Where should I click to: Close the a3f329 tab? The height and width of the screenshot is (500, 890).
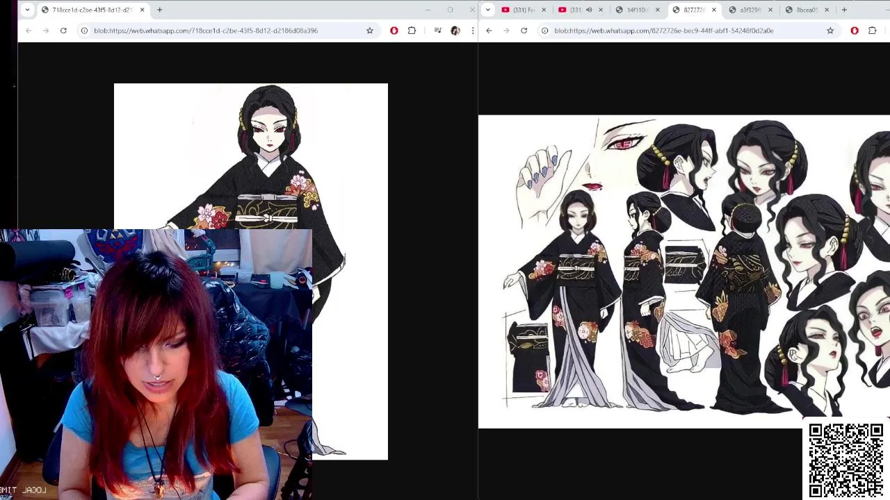coord(770,10)
